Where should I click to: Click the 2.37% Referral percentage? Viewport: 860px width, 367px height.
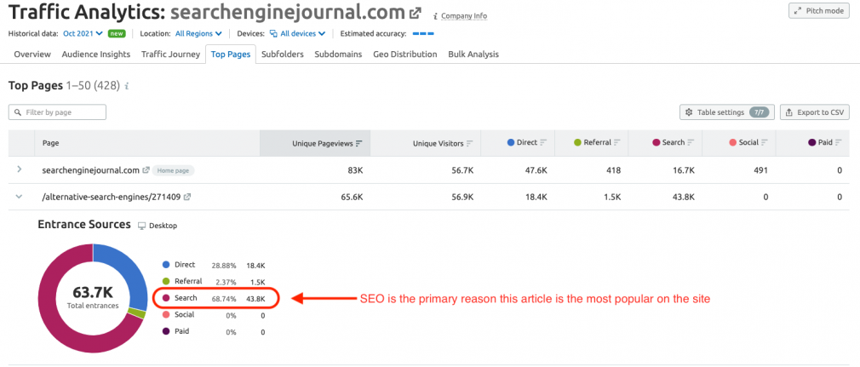point(226,282)
